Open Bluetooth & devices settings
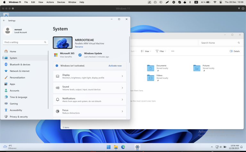The image size is (246, 152). click(x=20, y=64)
